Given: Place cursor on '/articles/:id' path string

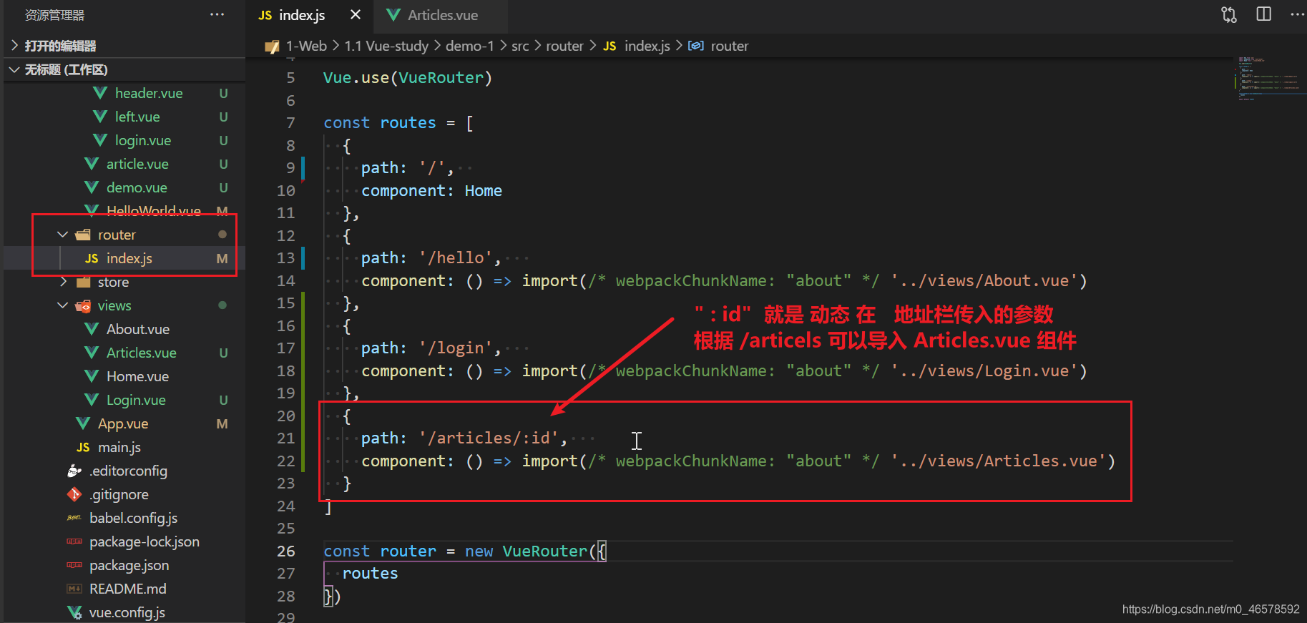Looking at the screenshot, I should [489, 438].
